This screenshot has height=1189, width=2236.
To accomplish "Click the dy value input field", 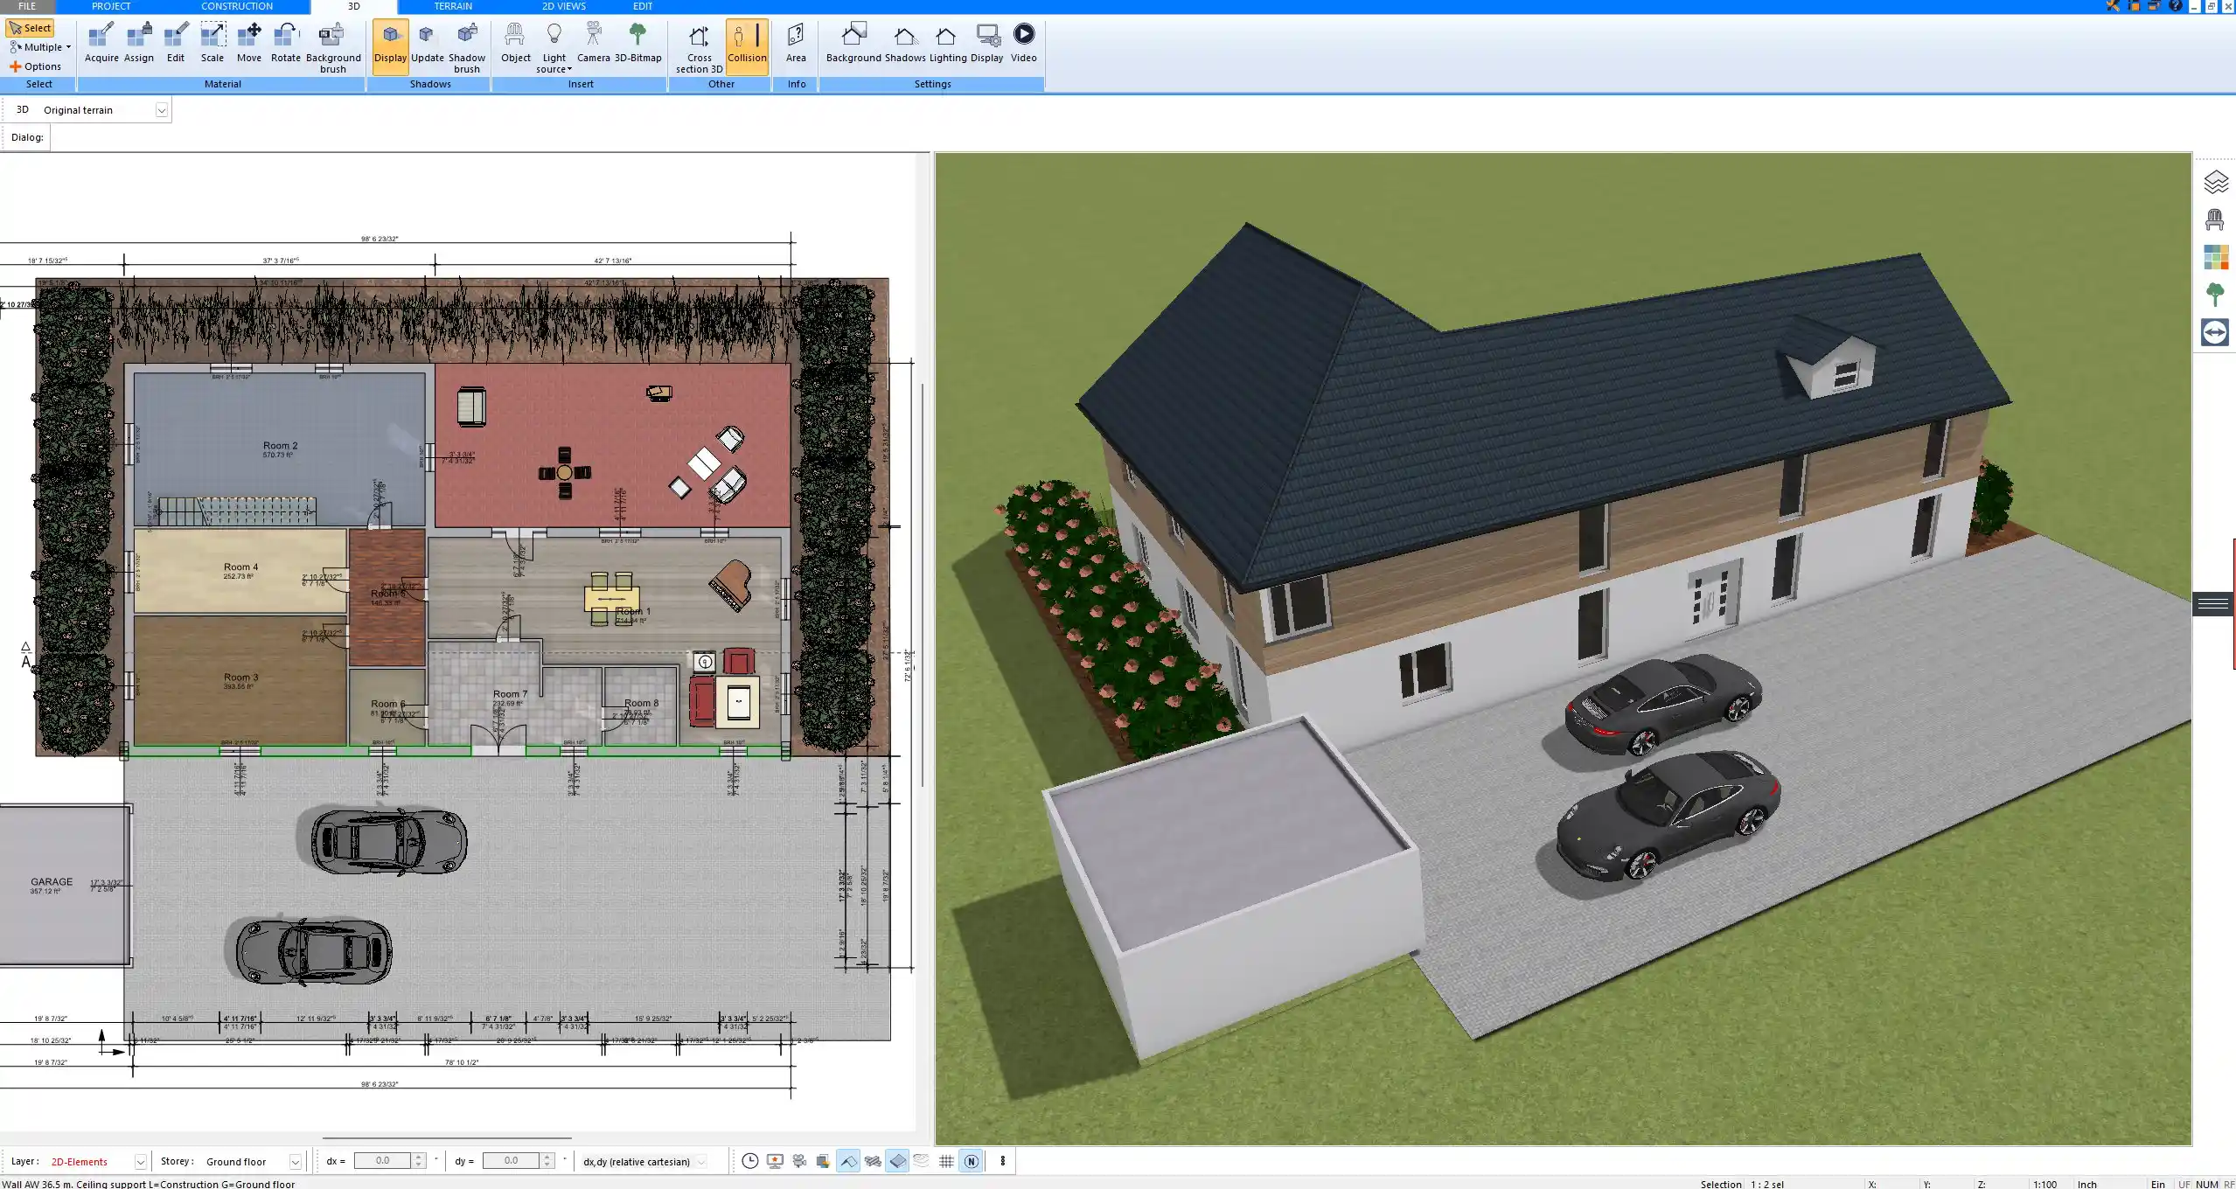I will [x=511, y=1161].
